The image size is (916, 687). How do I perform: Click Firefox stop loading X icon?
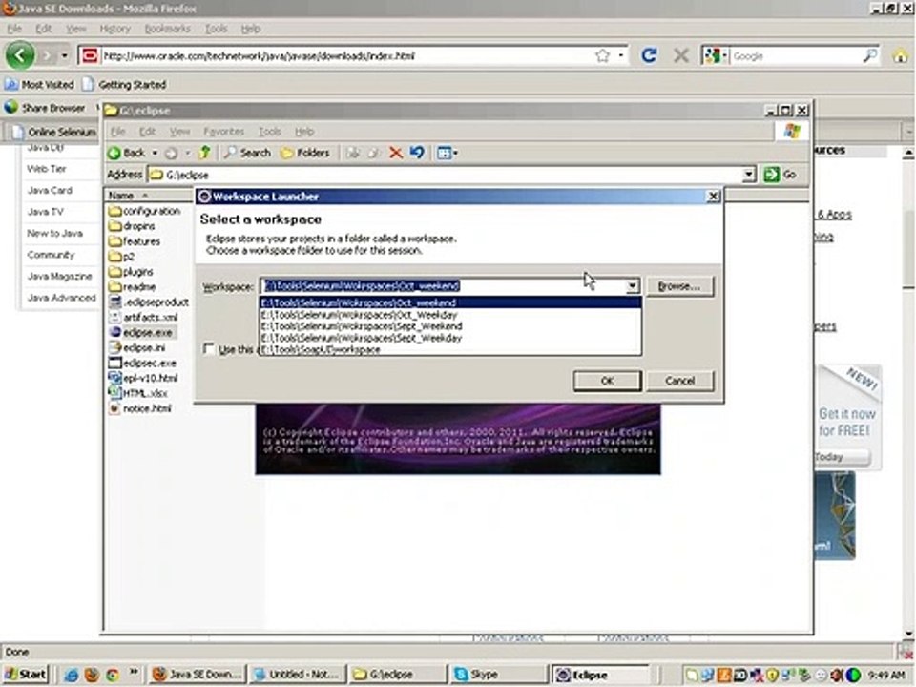pos(680,55)
